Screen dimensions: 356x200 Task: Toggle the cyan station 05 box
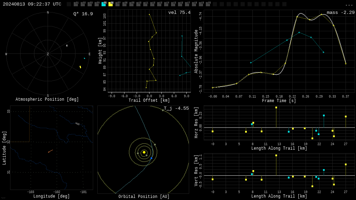click(104, 4)
